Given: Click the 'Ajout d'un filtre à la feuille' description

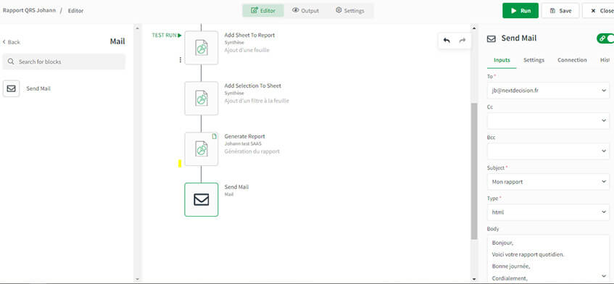Looking at the screenshot, I should coord(257,101).
